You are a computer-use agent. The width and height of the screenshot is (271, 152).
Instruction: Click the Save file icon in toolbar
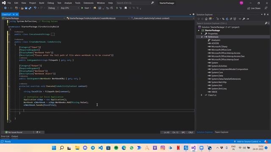click(26, 8)
